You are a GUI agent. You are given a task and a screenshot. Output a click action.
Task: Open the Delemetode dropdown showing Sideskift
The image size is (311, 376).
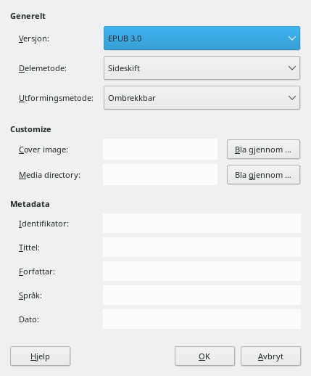tap(202, 68)
